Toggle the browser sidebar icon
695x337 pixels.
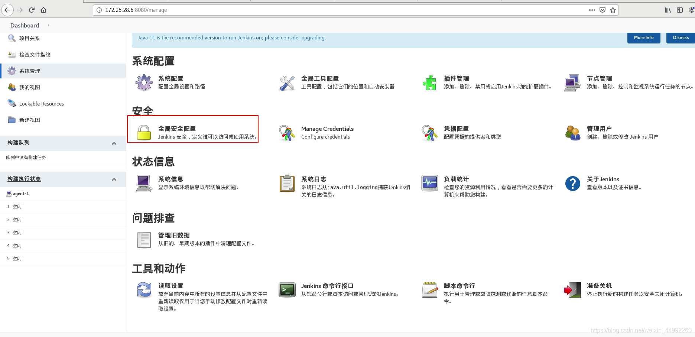click(680, 10)
